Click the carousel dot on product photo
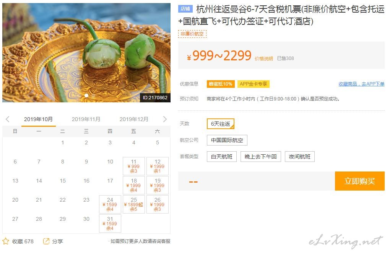Screen dimensions: 387x254 (86, 95)
